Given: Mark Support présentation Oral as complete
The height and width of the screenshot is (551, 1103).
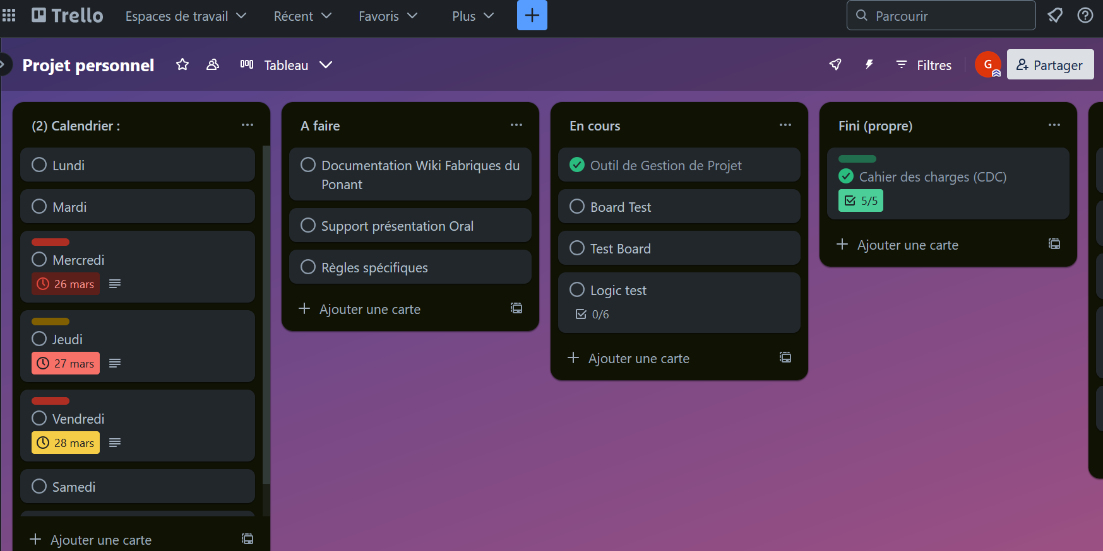Looking at the screenshot, I should coord(308,226).
